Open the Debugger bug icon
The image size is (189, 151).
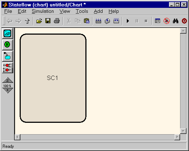click(x=166, y=21)
